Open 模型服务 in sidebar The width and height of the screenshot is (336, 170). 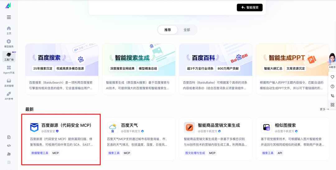(x=9, y=44)
